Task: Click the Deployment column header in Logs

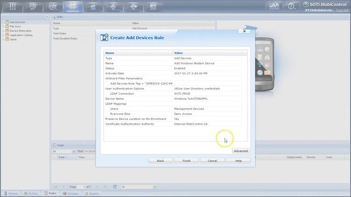Action: tap(294, 157)
